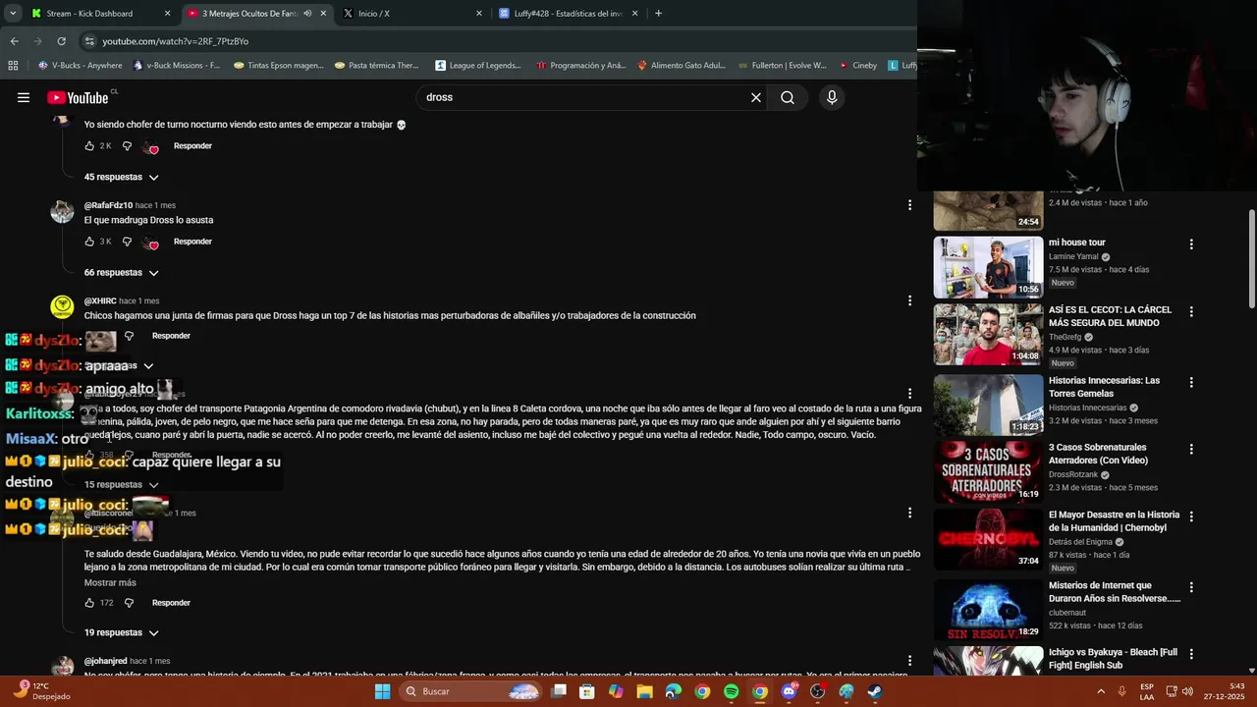Viewport: 1257px width, 707px height.
Task: Expand 66 respuestas replies
Action: (x=121, y=273)
